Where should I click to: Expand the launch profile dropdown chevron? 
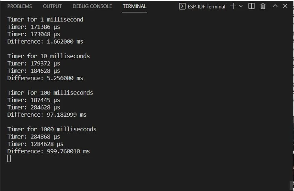(241, 6)
